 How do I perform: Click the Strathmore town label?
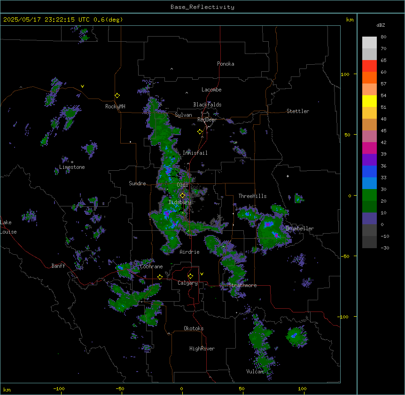[242, 285]
